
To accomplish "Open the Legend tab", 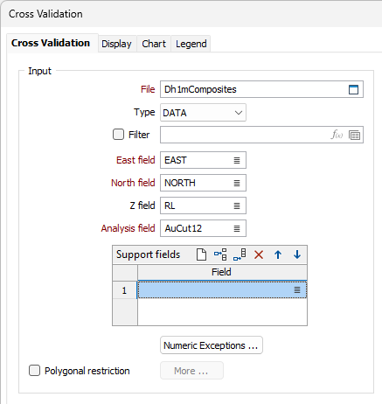I will click(x=191, y=44).
